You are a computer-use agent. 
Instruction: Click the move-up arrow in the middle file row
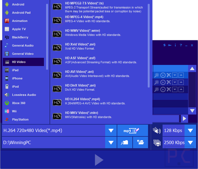click(181, 82)
